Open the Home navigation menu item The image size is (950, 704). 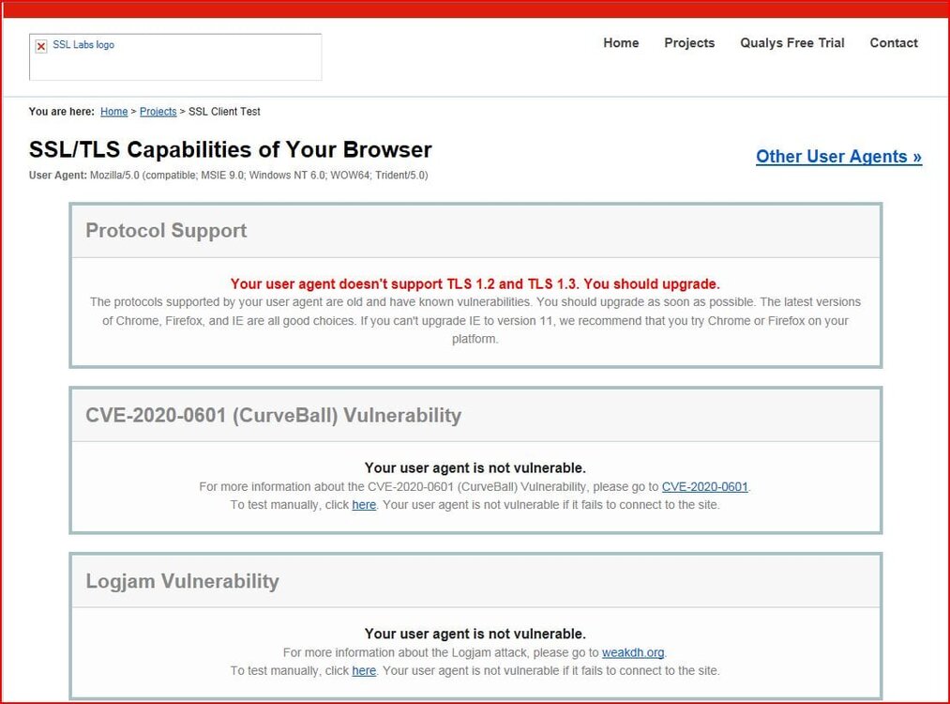(x=621, y=43)
